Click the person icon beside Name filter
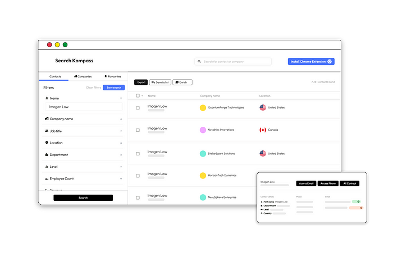Image resolution: width=393 pixels, height=262 pixels. tap(47, 98)
